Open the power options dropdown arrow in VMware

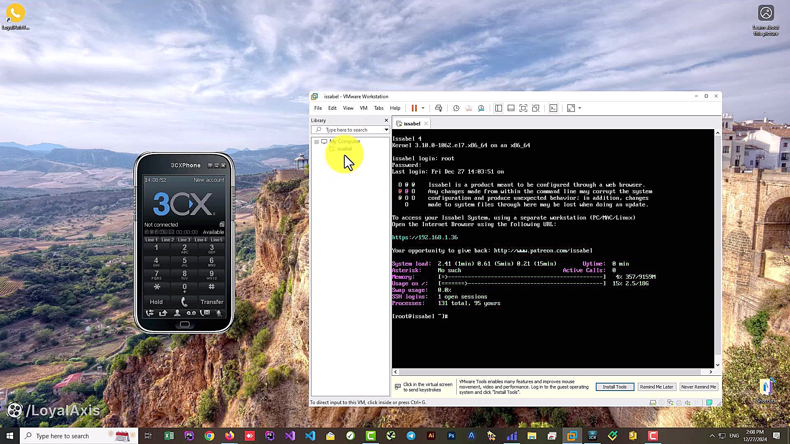tap(423, 108)
